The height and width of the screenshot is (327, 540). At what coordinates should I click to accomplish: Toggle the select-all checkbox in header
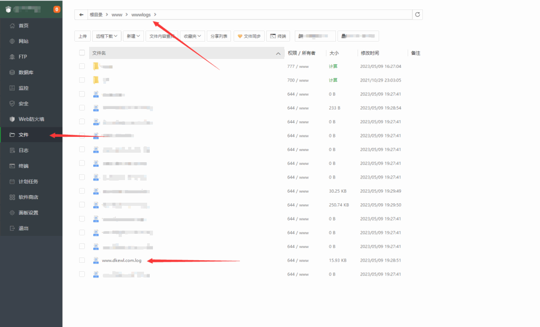point(82,53)
